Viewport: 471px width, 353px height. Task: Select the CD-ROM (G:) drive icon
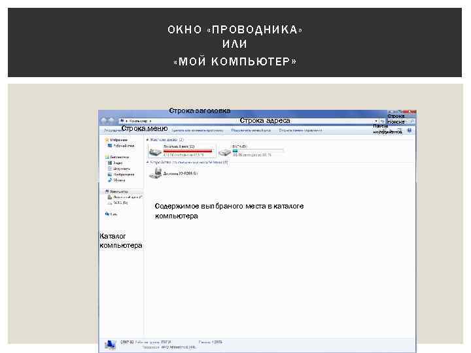coord(156,173)
